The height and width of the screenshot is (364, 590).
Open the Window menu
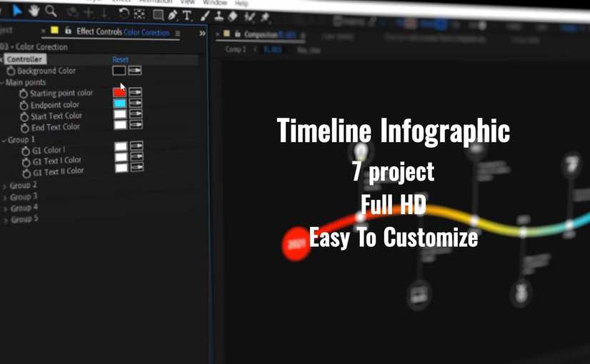click(214, 3)
